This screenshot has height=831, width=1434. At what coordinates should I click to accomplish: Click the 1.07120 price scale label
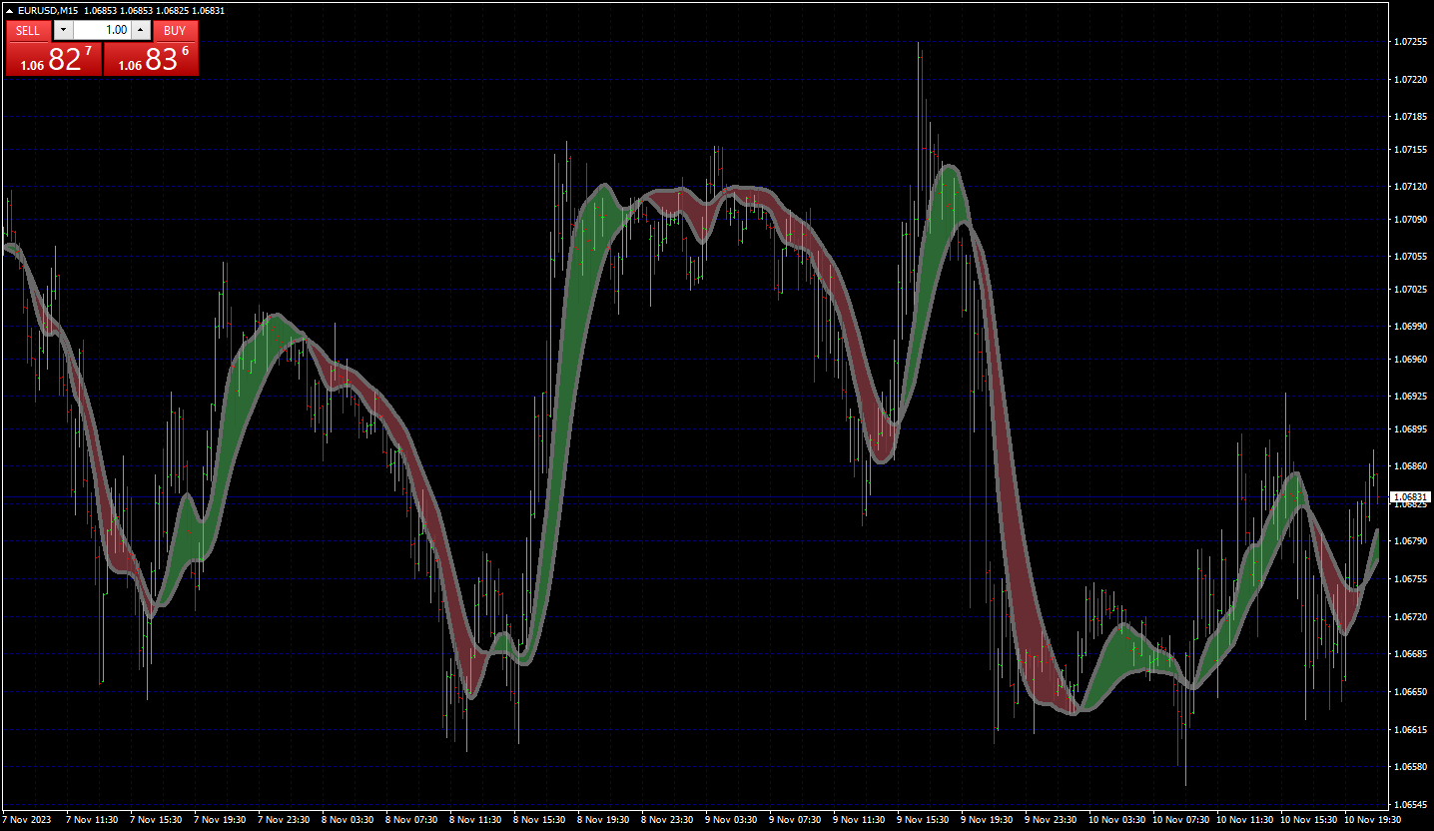[1409, 186]
